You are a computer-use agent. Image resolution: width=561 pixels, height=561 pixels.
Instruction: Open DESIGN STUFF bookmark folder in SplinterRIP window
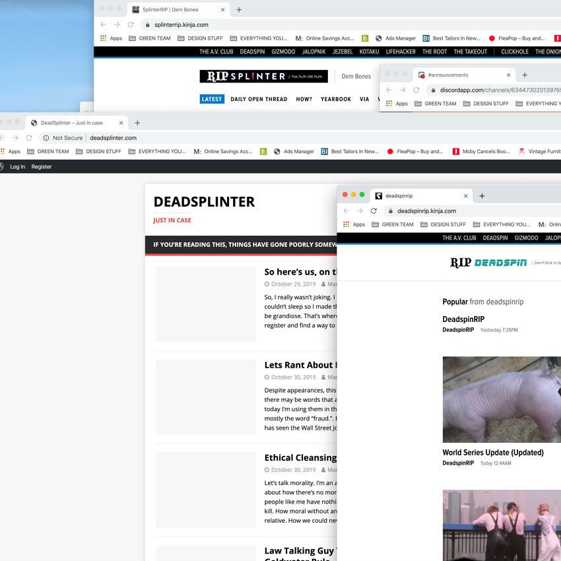click(201, 38)
